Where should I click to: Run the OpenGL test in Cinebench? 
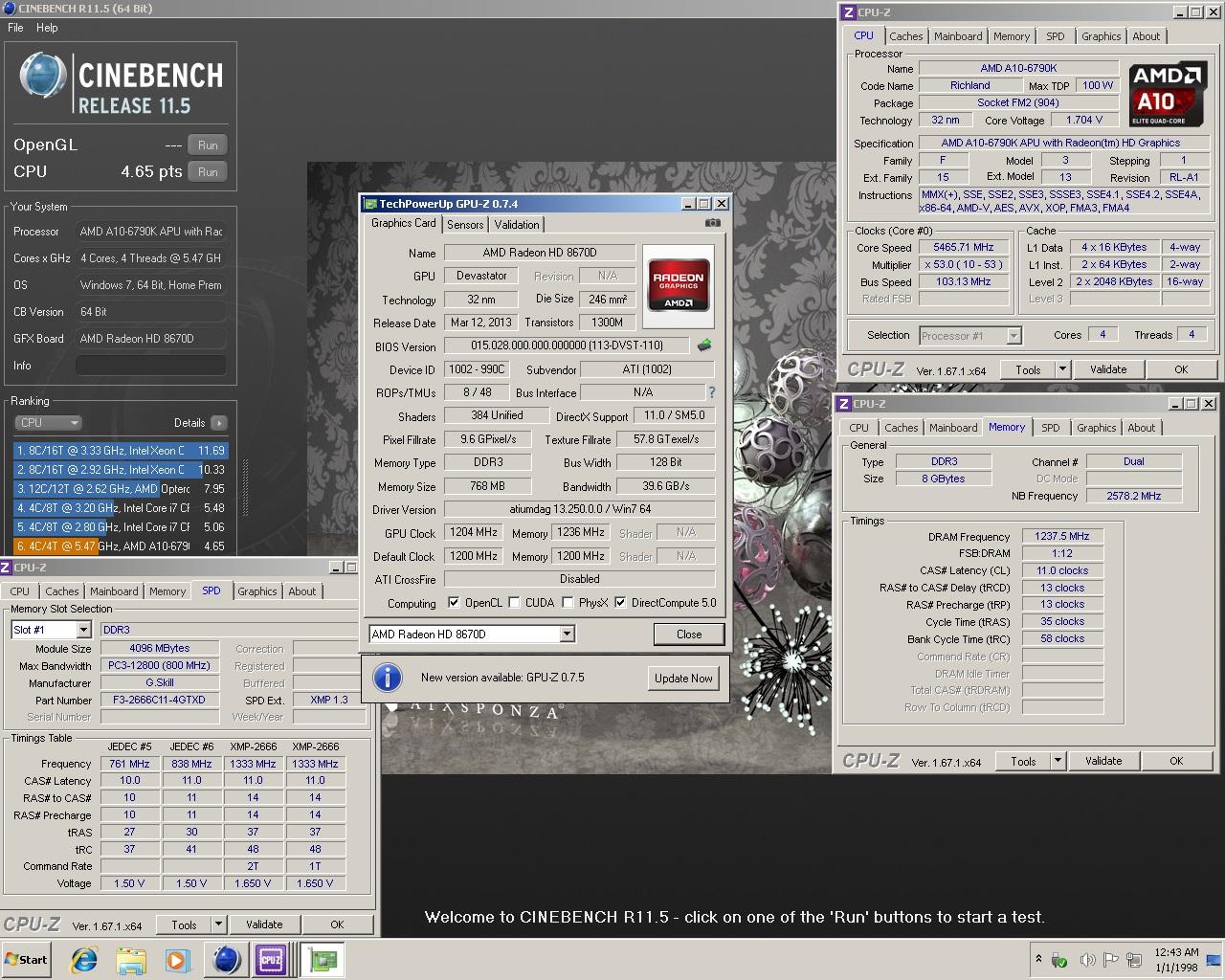pos(208,145)
